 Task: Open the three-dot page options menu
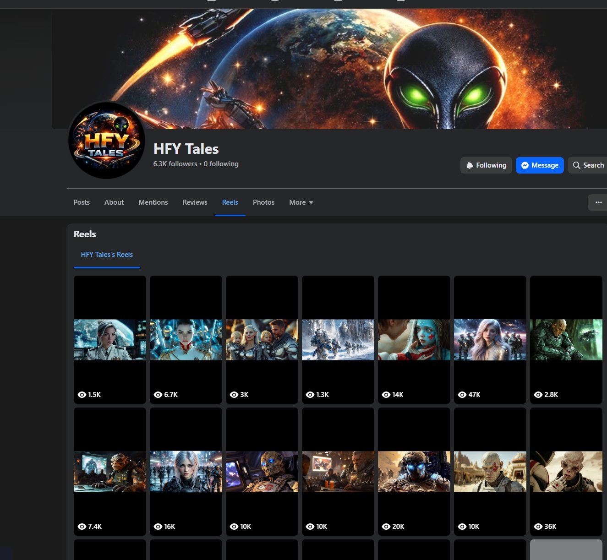coord(598,202)
